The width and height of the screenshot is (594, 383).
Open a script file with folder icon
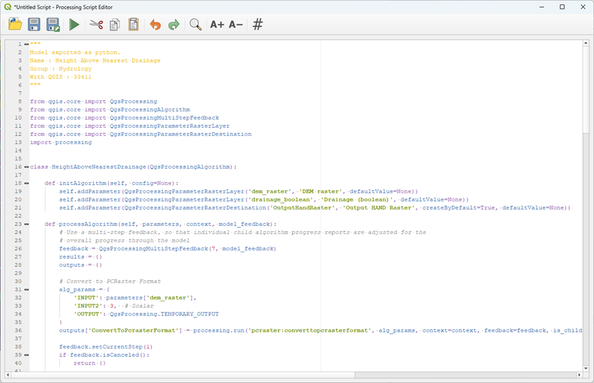coord(15,25)
